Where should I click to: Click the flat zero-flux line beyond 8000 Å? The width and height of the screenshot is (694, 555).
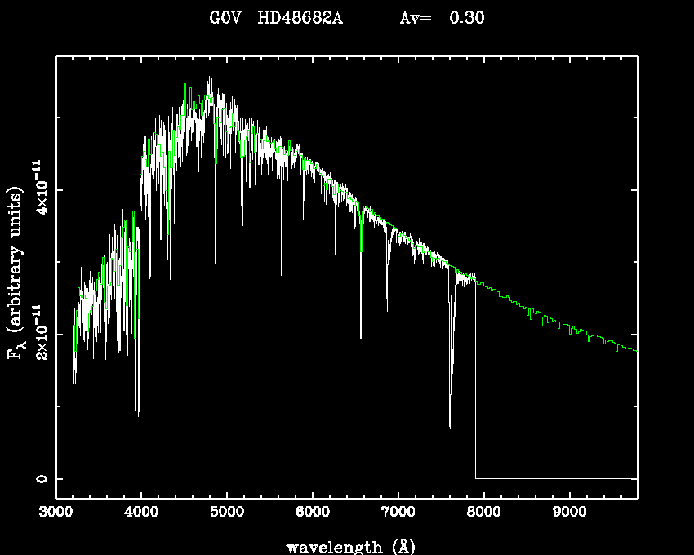click(x=555, y=478)
